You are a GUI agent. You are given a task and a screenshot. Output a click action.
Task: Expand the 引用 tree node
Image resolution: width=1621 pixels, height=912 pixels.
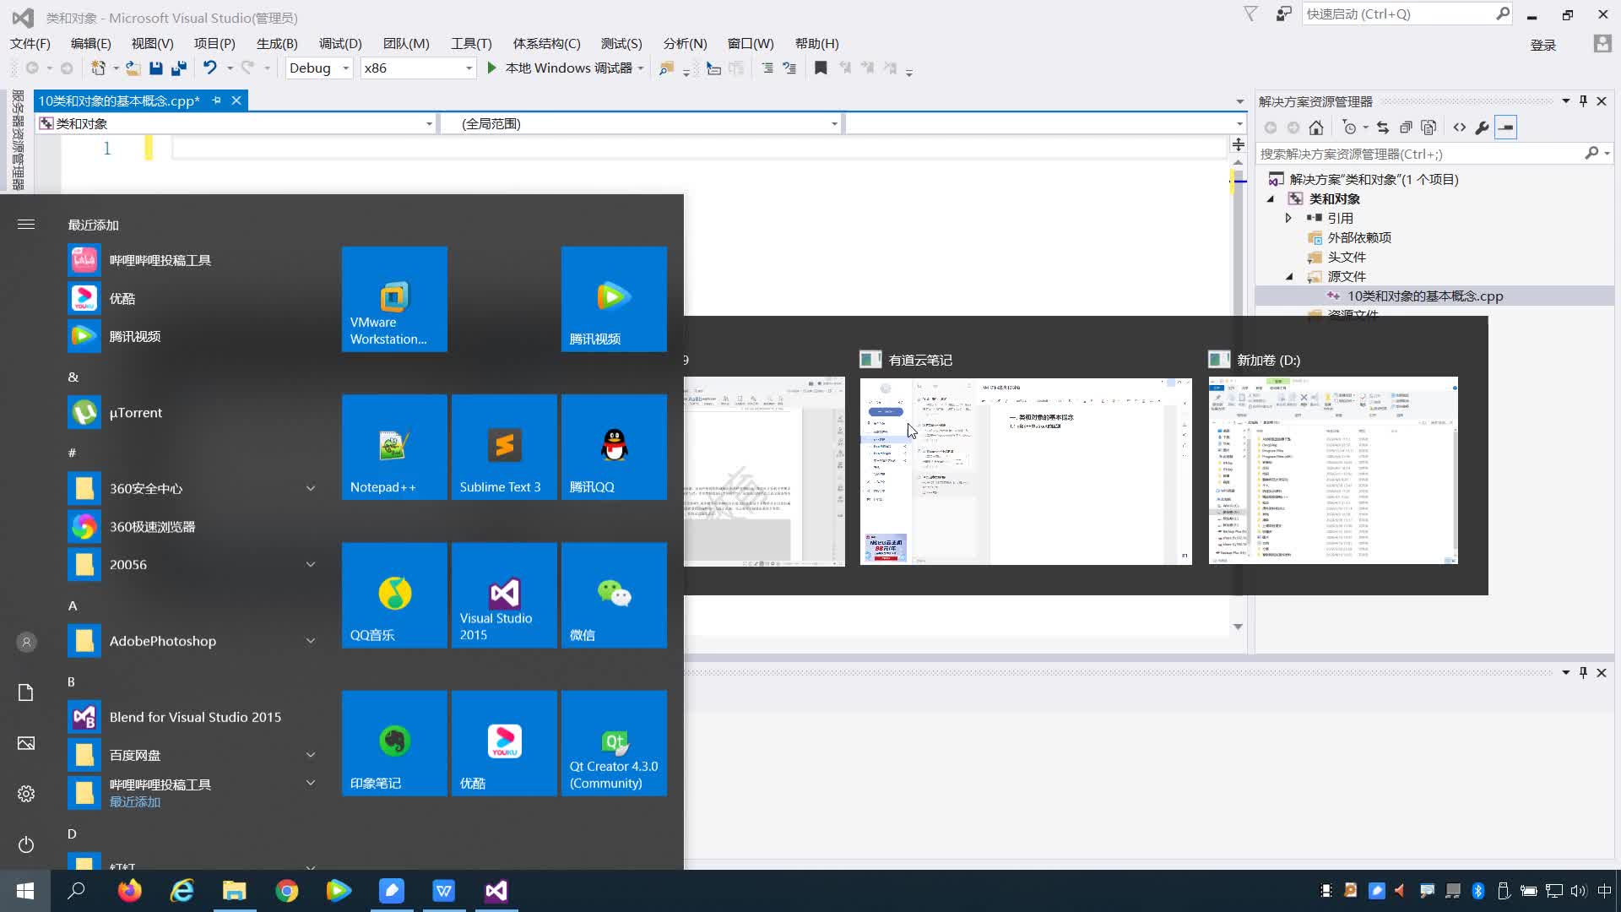[1288, 218]
